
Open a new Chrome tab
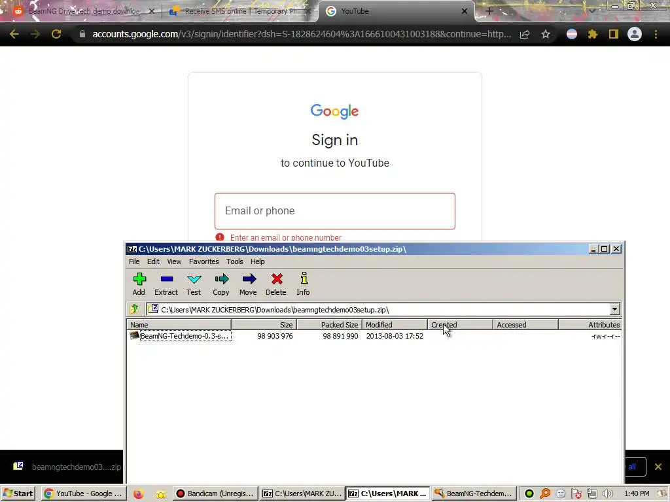489,11
